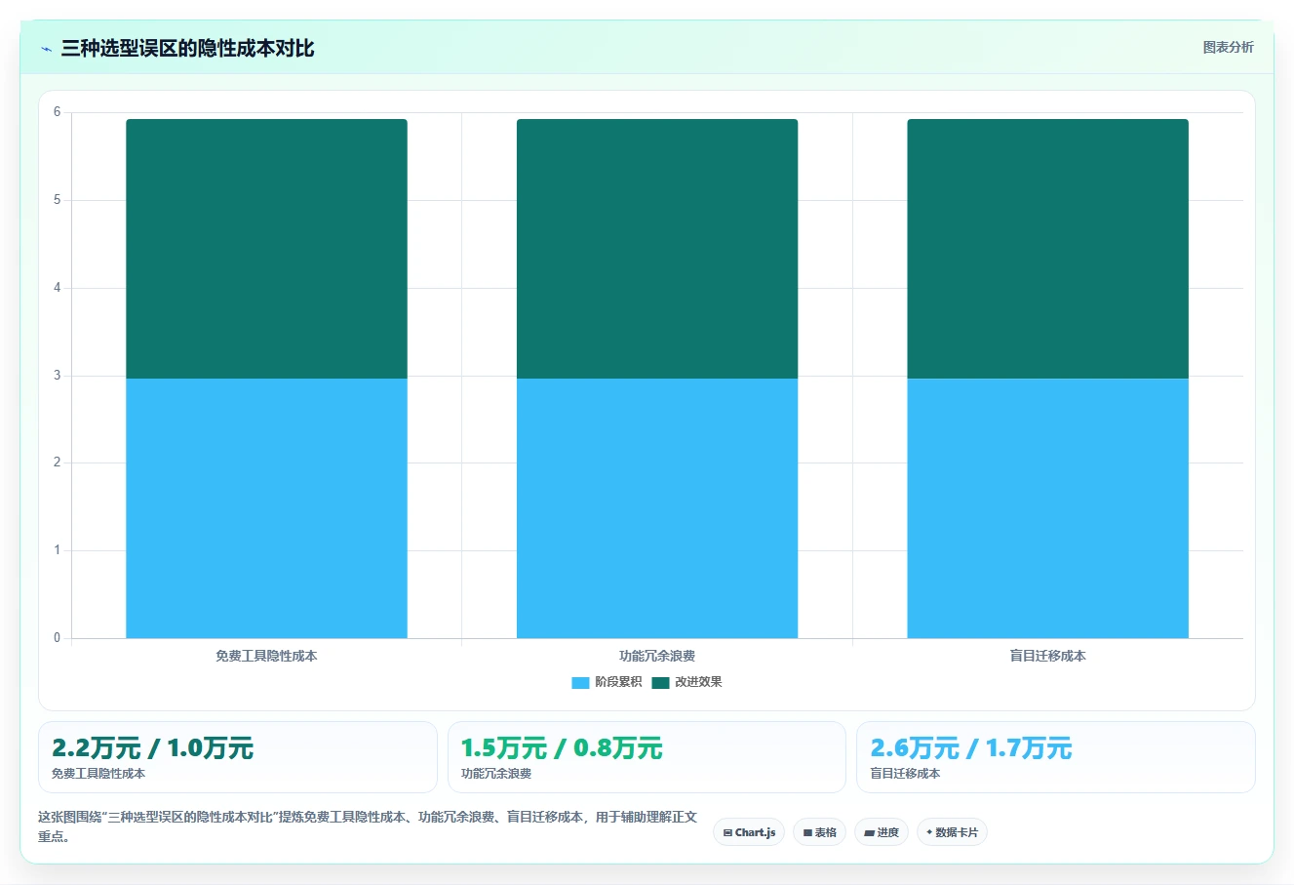Screen dimensions: 1294x885
Task: Toggle the 阶段累积 legend swatch
Action: [580, 682]
